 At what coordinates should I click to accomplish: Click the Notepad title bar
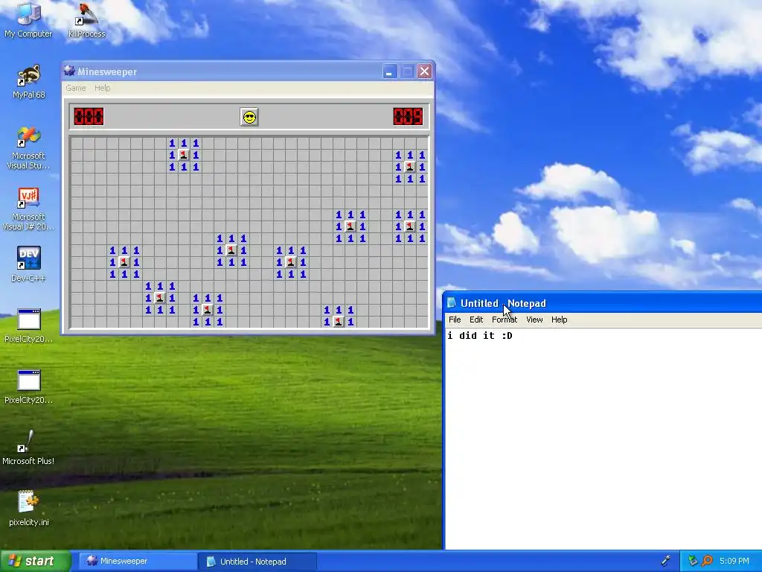(x=603, y=303)
